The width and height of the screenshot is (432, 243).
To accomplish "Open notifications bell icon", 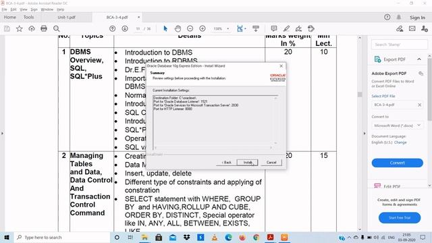I will click(x=399, y=18).
